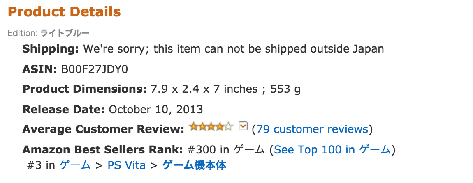Viewport: 473px width, 183px height.
Task: Open See Top 100 in ゲーム link
Action: click(x=332, y=149)
